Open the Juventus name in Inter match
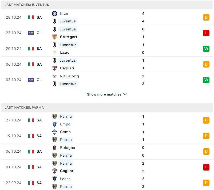This screenshot has width=214, height=190. (68, 21)
